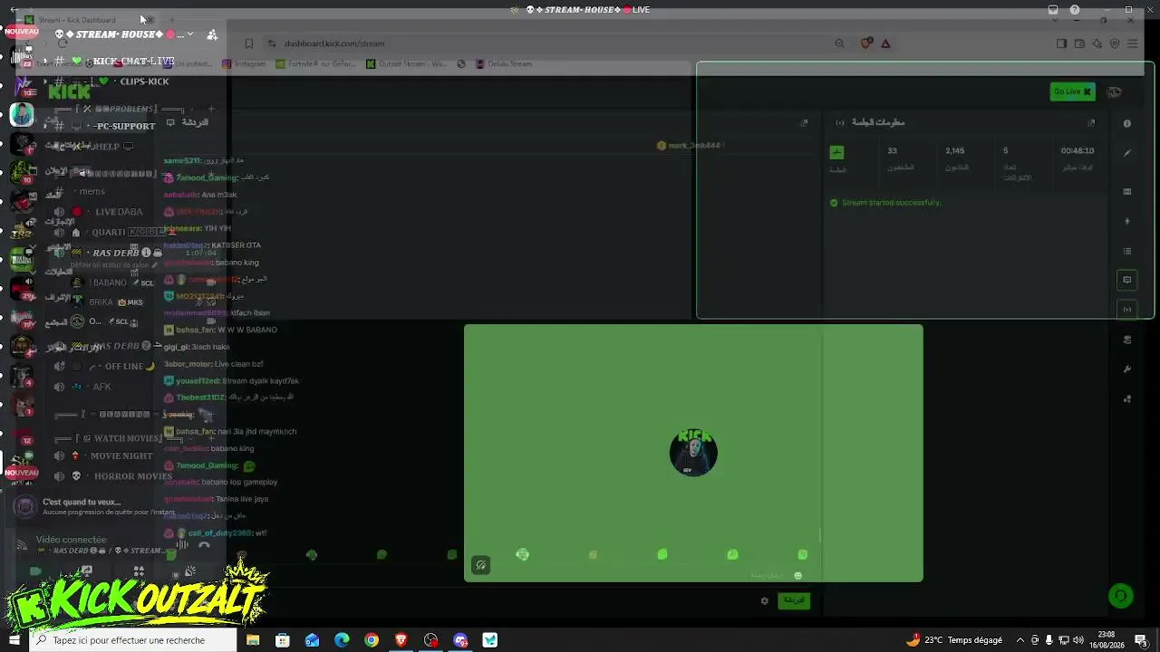Screen dimensions: 1160x652
Task: Click the chat message 'W W W BABANO'
Action: 247,330
